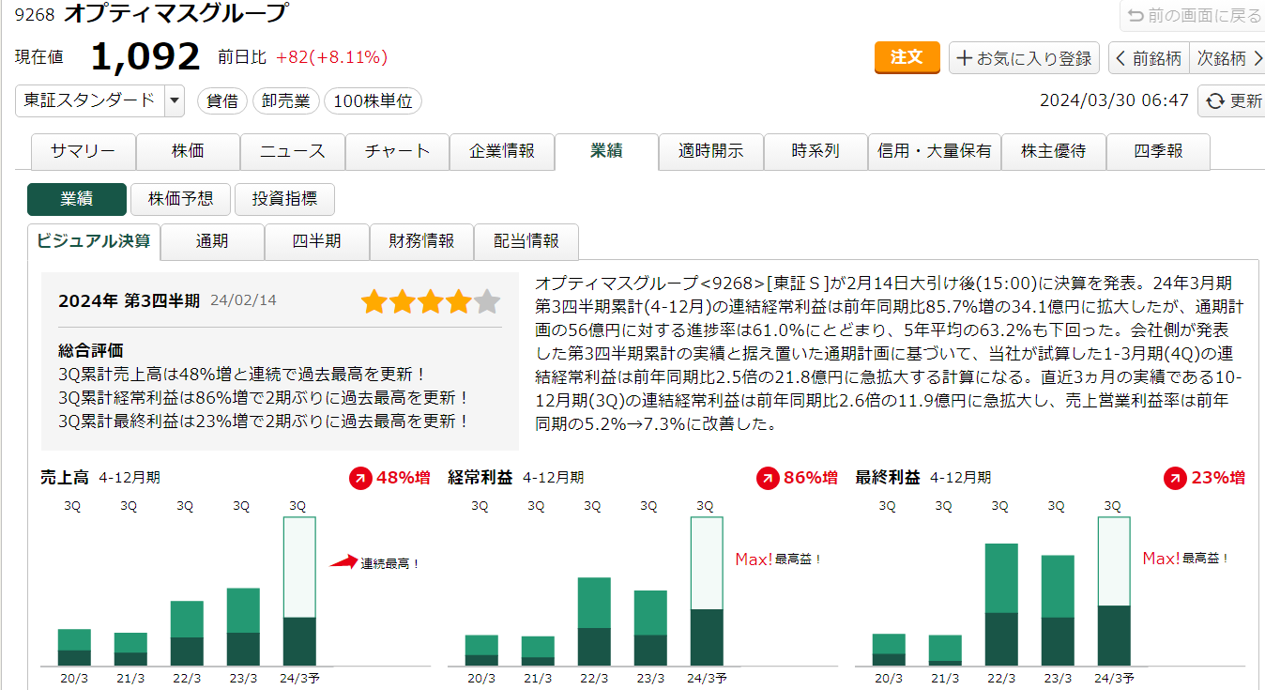Open the 適時開示 tab
1265x690 pixels.
pos(711,151)
